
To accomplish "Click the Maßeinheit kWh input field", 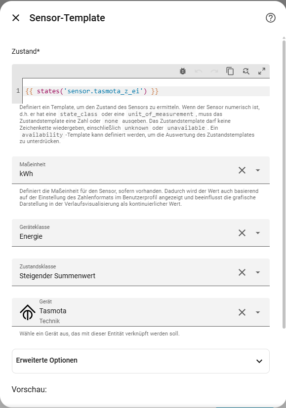I will 125,170.
